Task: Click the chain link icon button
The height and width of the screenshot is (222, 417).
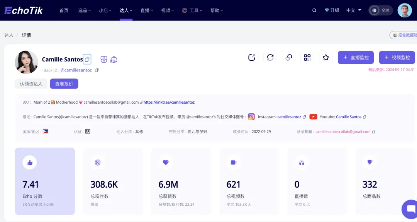Action: tap(289, 57)
